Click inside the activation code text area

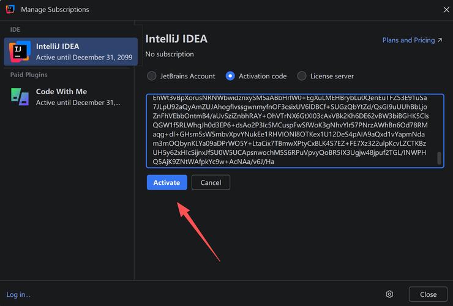[295, 130]
